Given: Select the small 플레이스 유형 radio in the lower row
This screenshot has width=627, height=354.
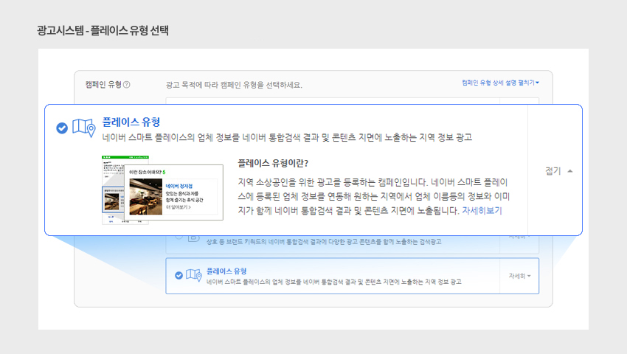Looking at the screenshot, I should pyautogui.click(x=179, y=275).
